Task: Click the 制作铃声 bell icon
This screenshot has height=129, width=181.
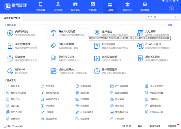Action: pyautogui.click(x=10, y=71)
